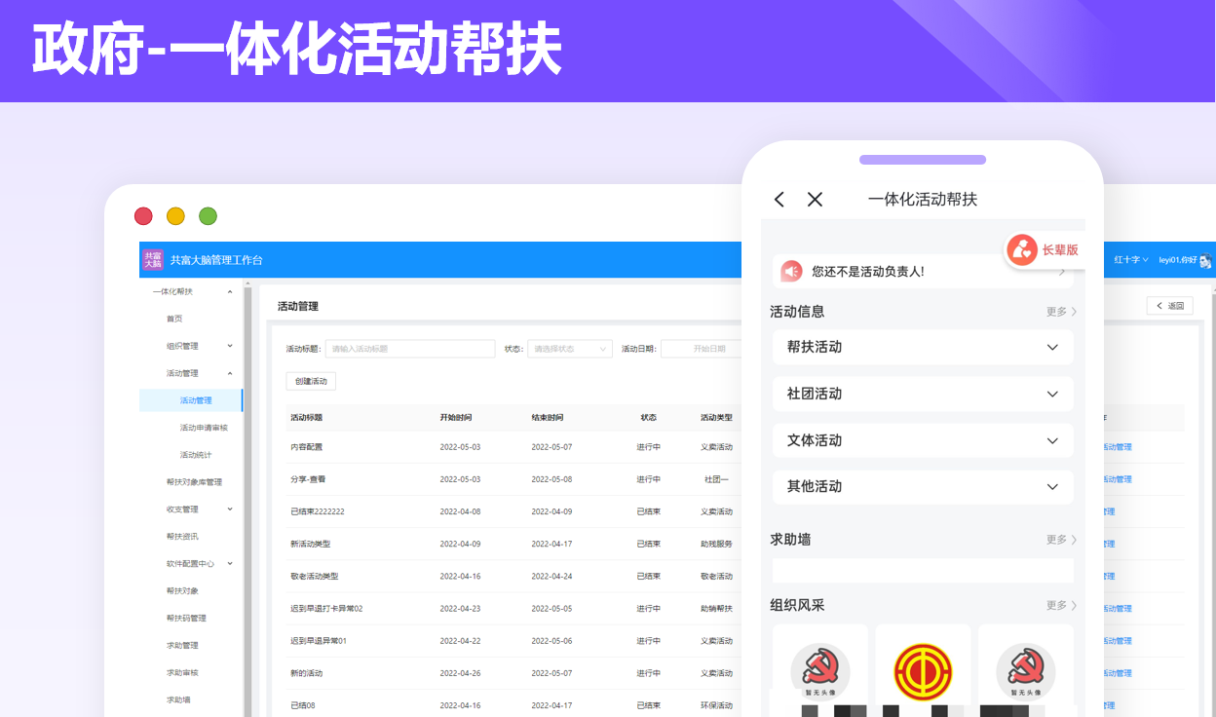This screenshot has height=717, width=1216.
Task: Open 活动统计 in the sidebar
Action: 196,455
